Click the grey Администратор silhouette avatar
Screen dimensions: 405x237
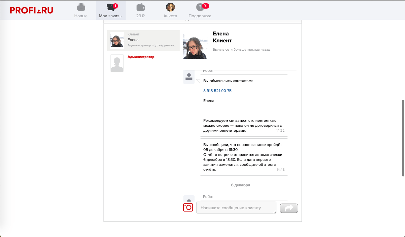coord(117,63)
